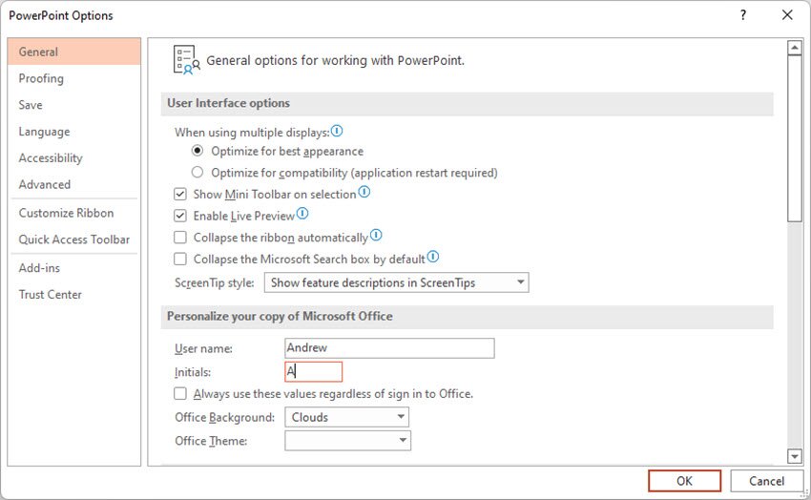
Task: Click info icon beside multiple displays label
Action: (336, 132)
